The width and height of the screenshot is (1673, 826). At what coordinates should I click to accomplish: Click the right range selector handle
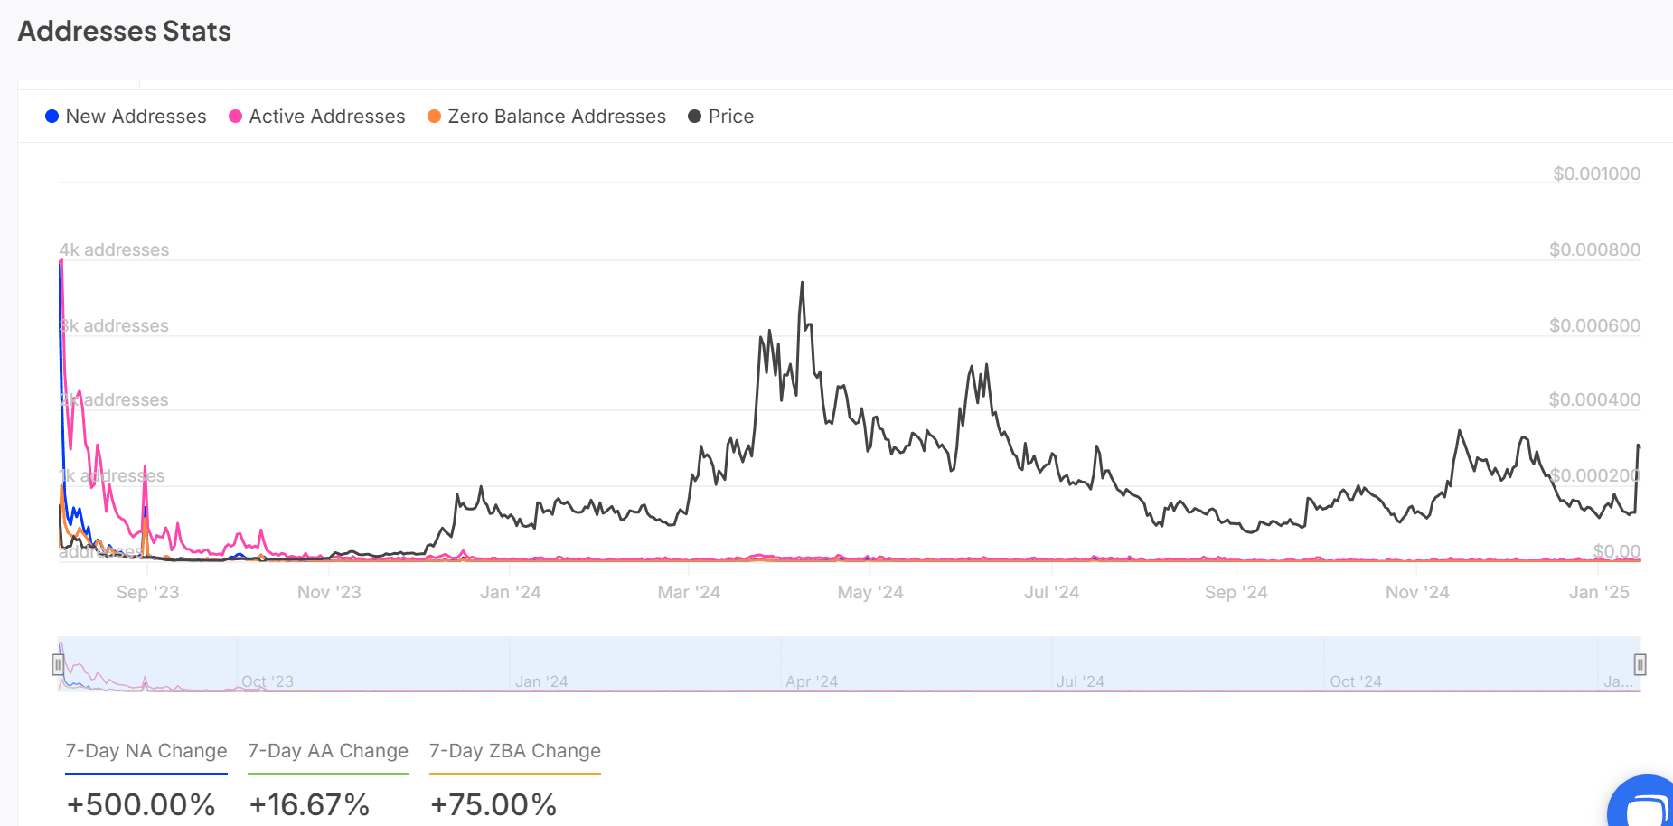coord(1640,665)
